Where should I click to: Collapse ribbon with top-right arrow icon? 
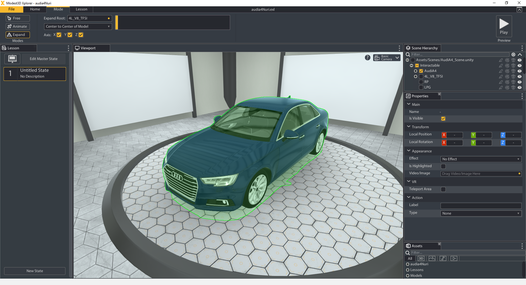coord(519,10)
